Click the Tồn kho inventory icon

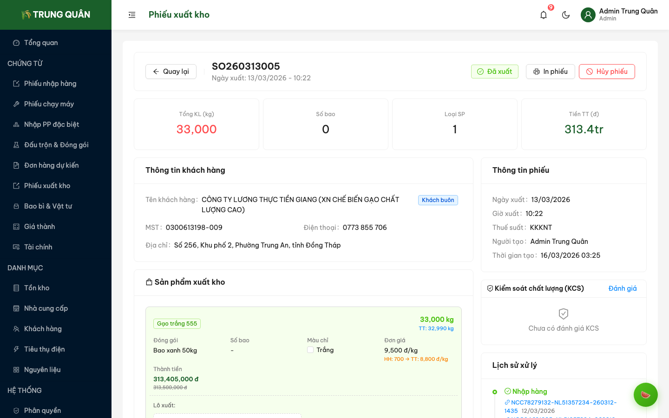[16, 288]
